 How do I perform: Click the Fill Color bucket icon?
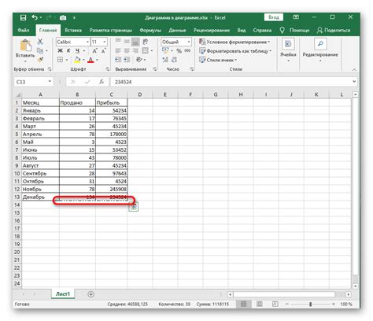point(77,60)
